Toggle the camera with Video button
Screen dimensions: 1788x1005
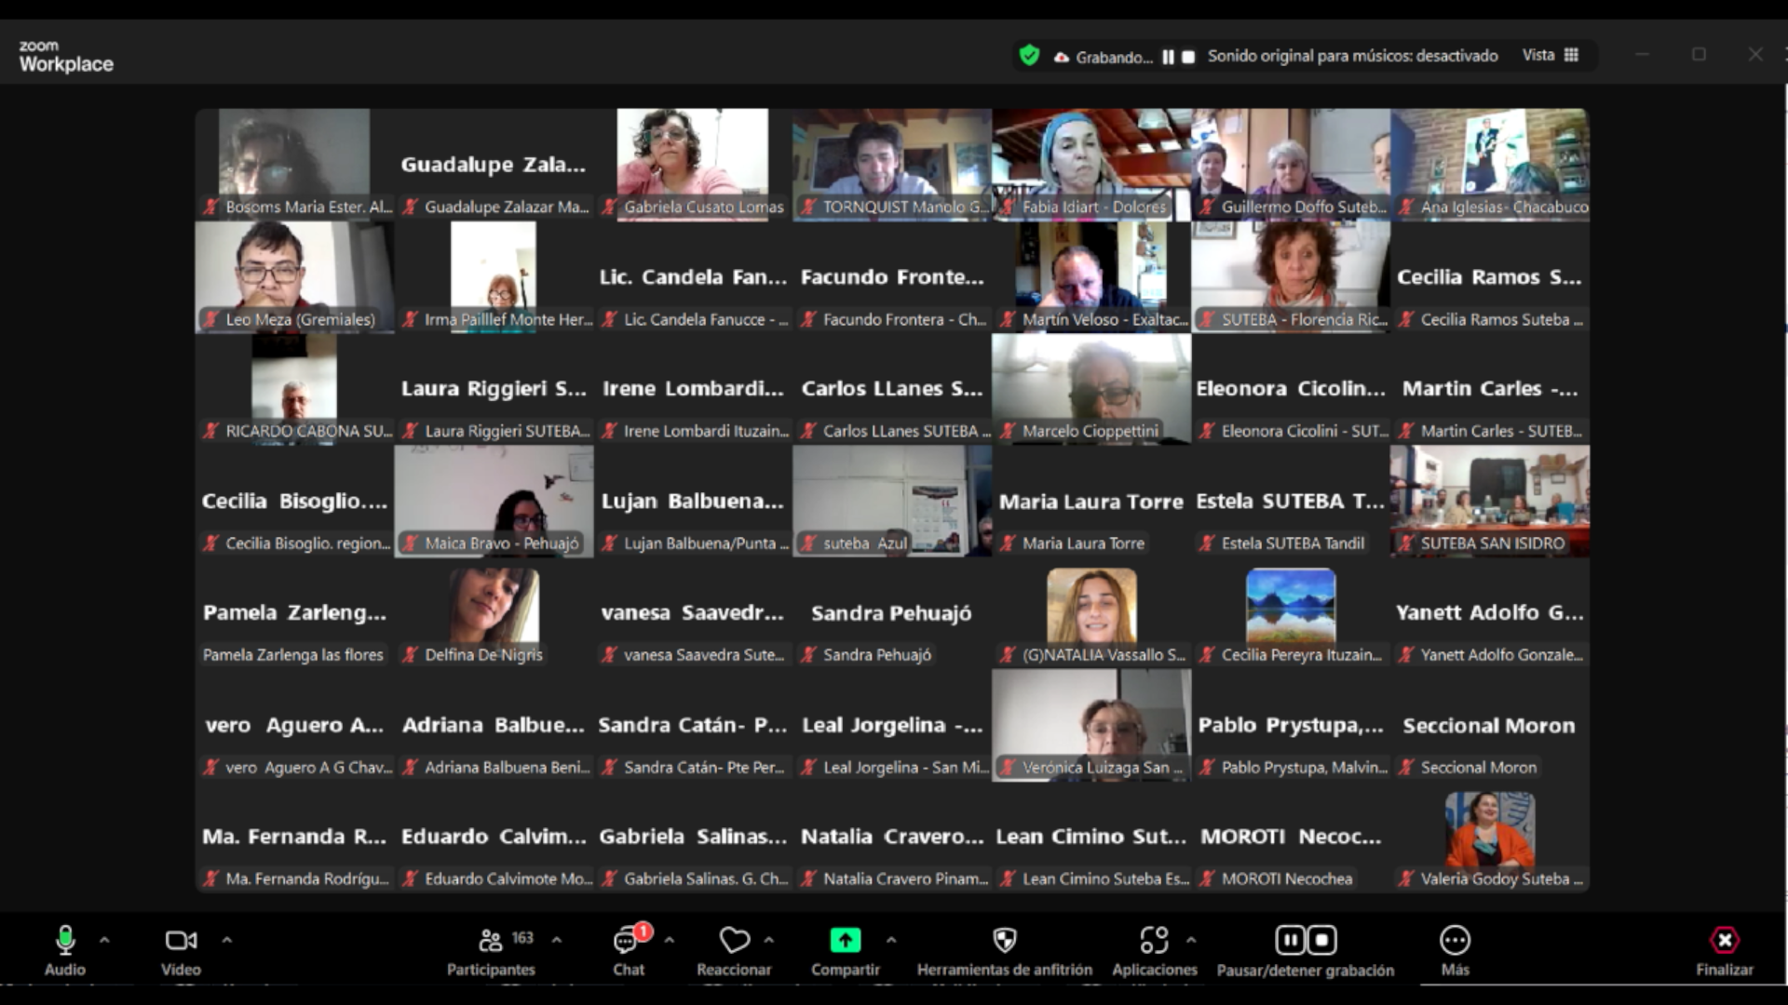pyautogui.click(x=181, y=941)
